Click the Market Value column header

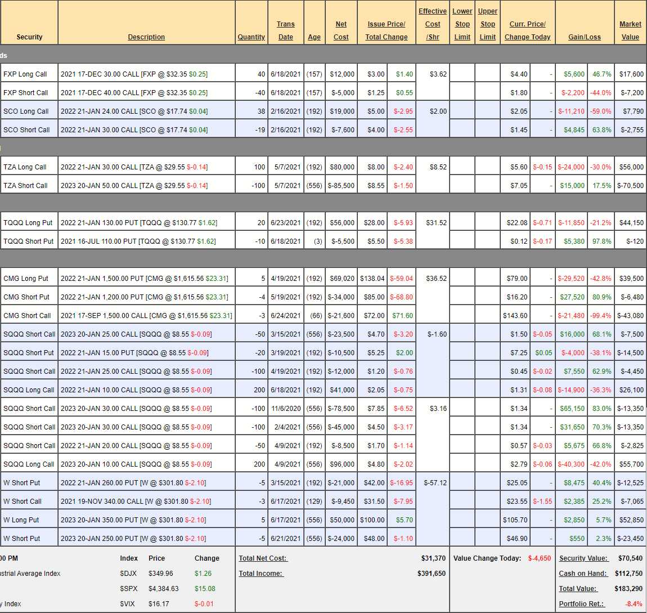630,30
